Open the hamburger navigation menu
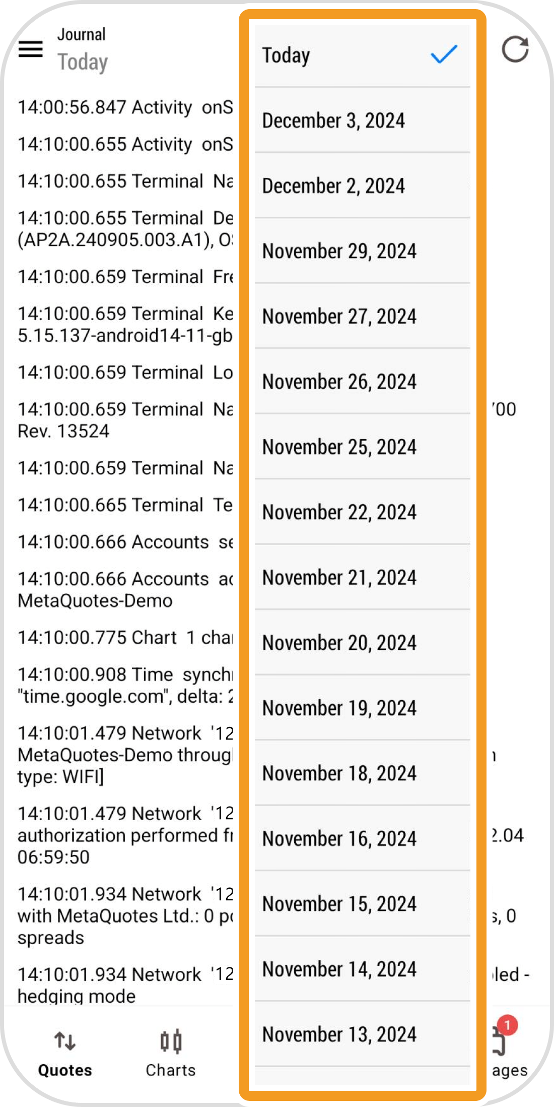The image size is (554, 1107). pos(30,49)
